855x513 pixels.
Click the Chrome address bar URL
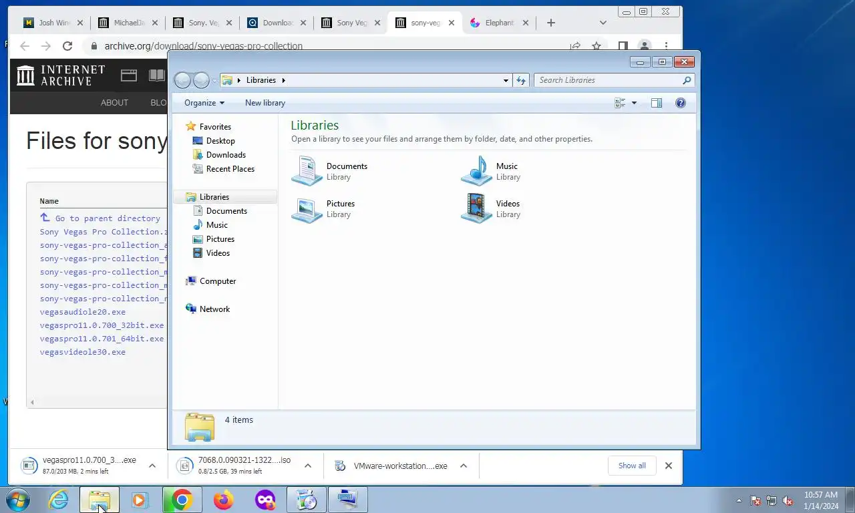tap(203, 46)
